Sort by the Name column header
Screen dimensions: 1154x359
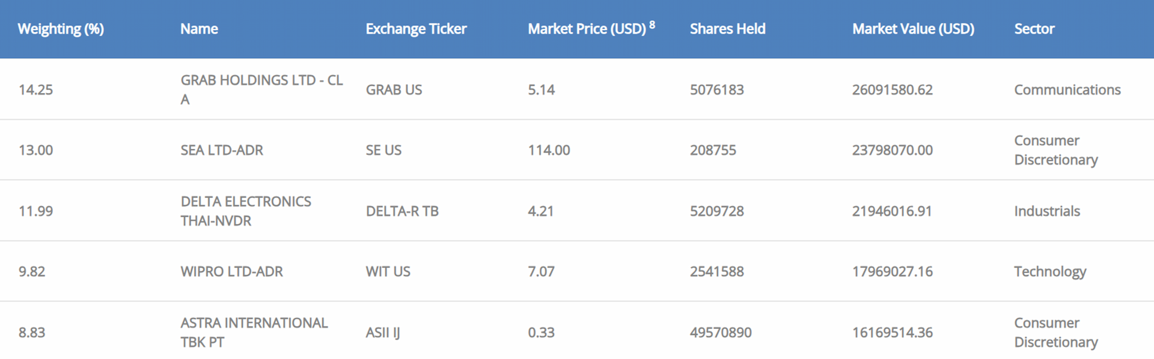199,29
